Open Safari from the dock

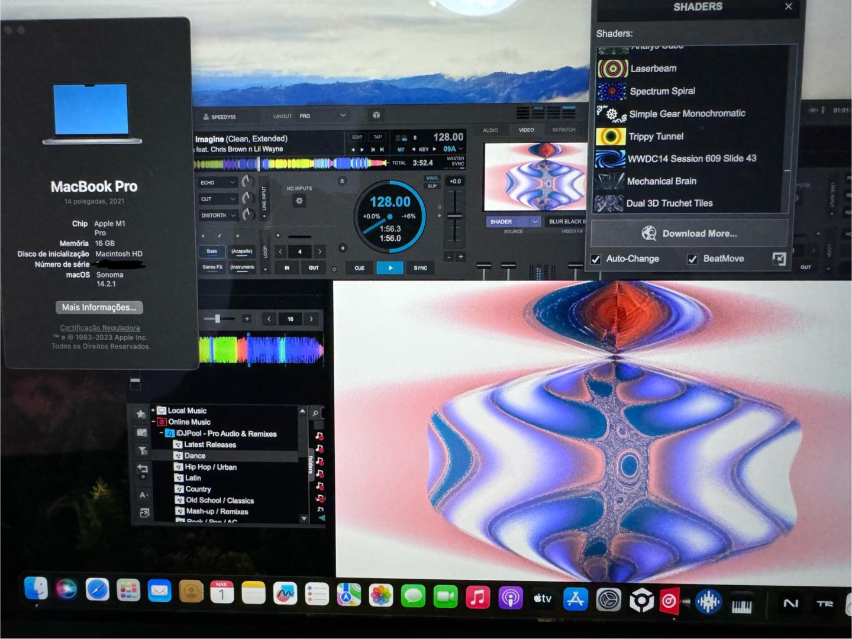click(x=98, y=590)
